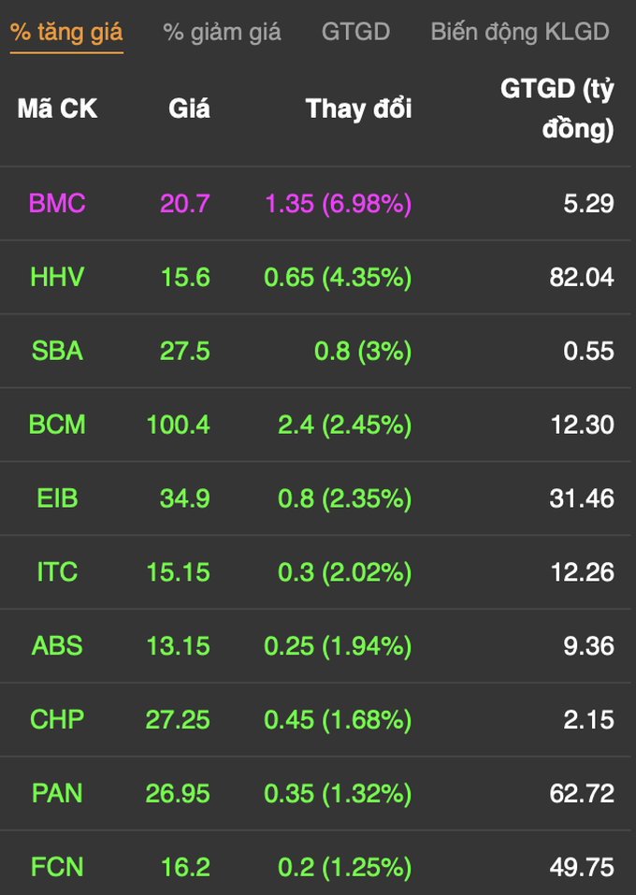The image size is (636, 895).
Task: Open the HHV stock ticker
Action: (57, 278)
